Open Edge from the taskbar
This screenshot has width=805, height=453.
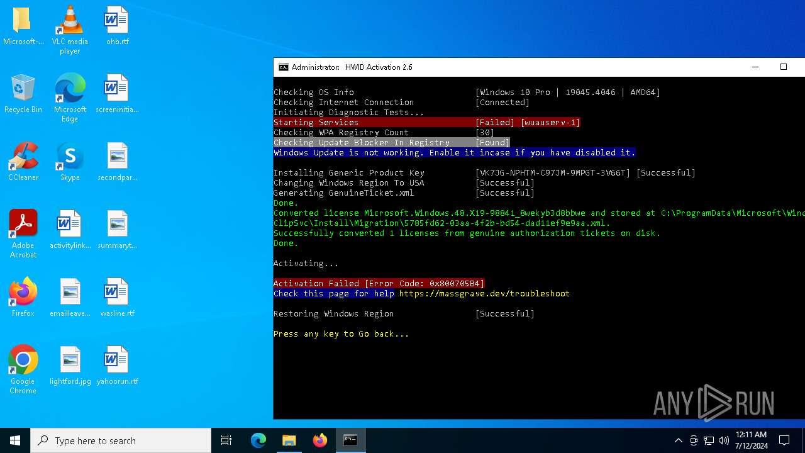coord(258,440)
